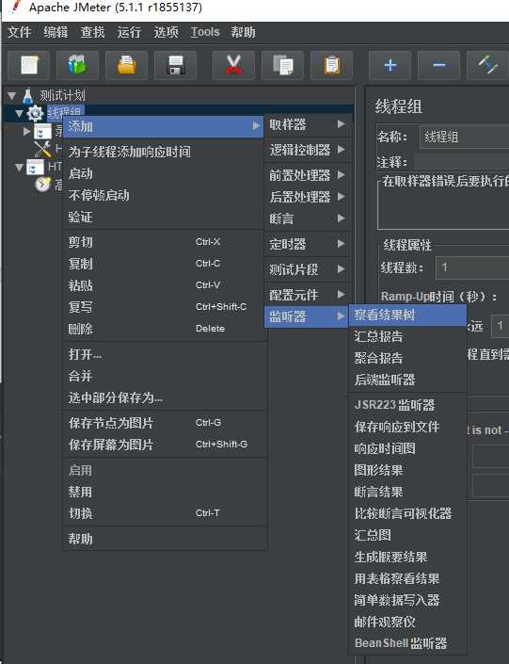Open the Tools menu

click(x=205, y=32)
